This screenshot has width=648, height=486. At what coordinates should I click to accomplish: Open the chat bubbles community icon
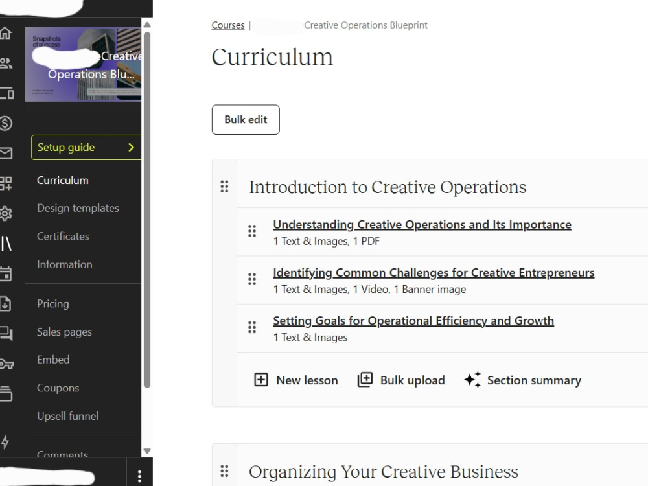coord(6,333)
